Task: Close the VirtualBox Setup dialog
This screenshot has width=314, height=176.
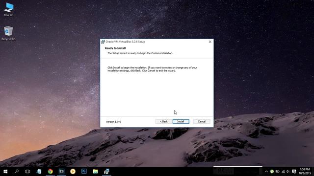Action: 210,42
